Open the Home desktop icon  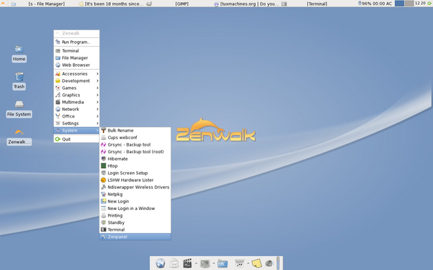(x=19, y=54)
